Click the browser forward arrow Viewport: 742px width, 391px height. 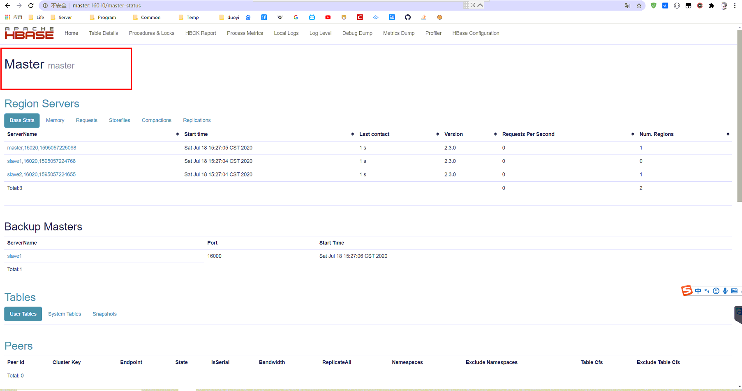pyautogui.click(x=19, y=6)
